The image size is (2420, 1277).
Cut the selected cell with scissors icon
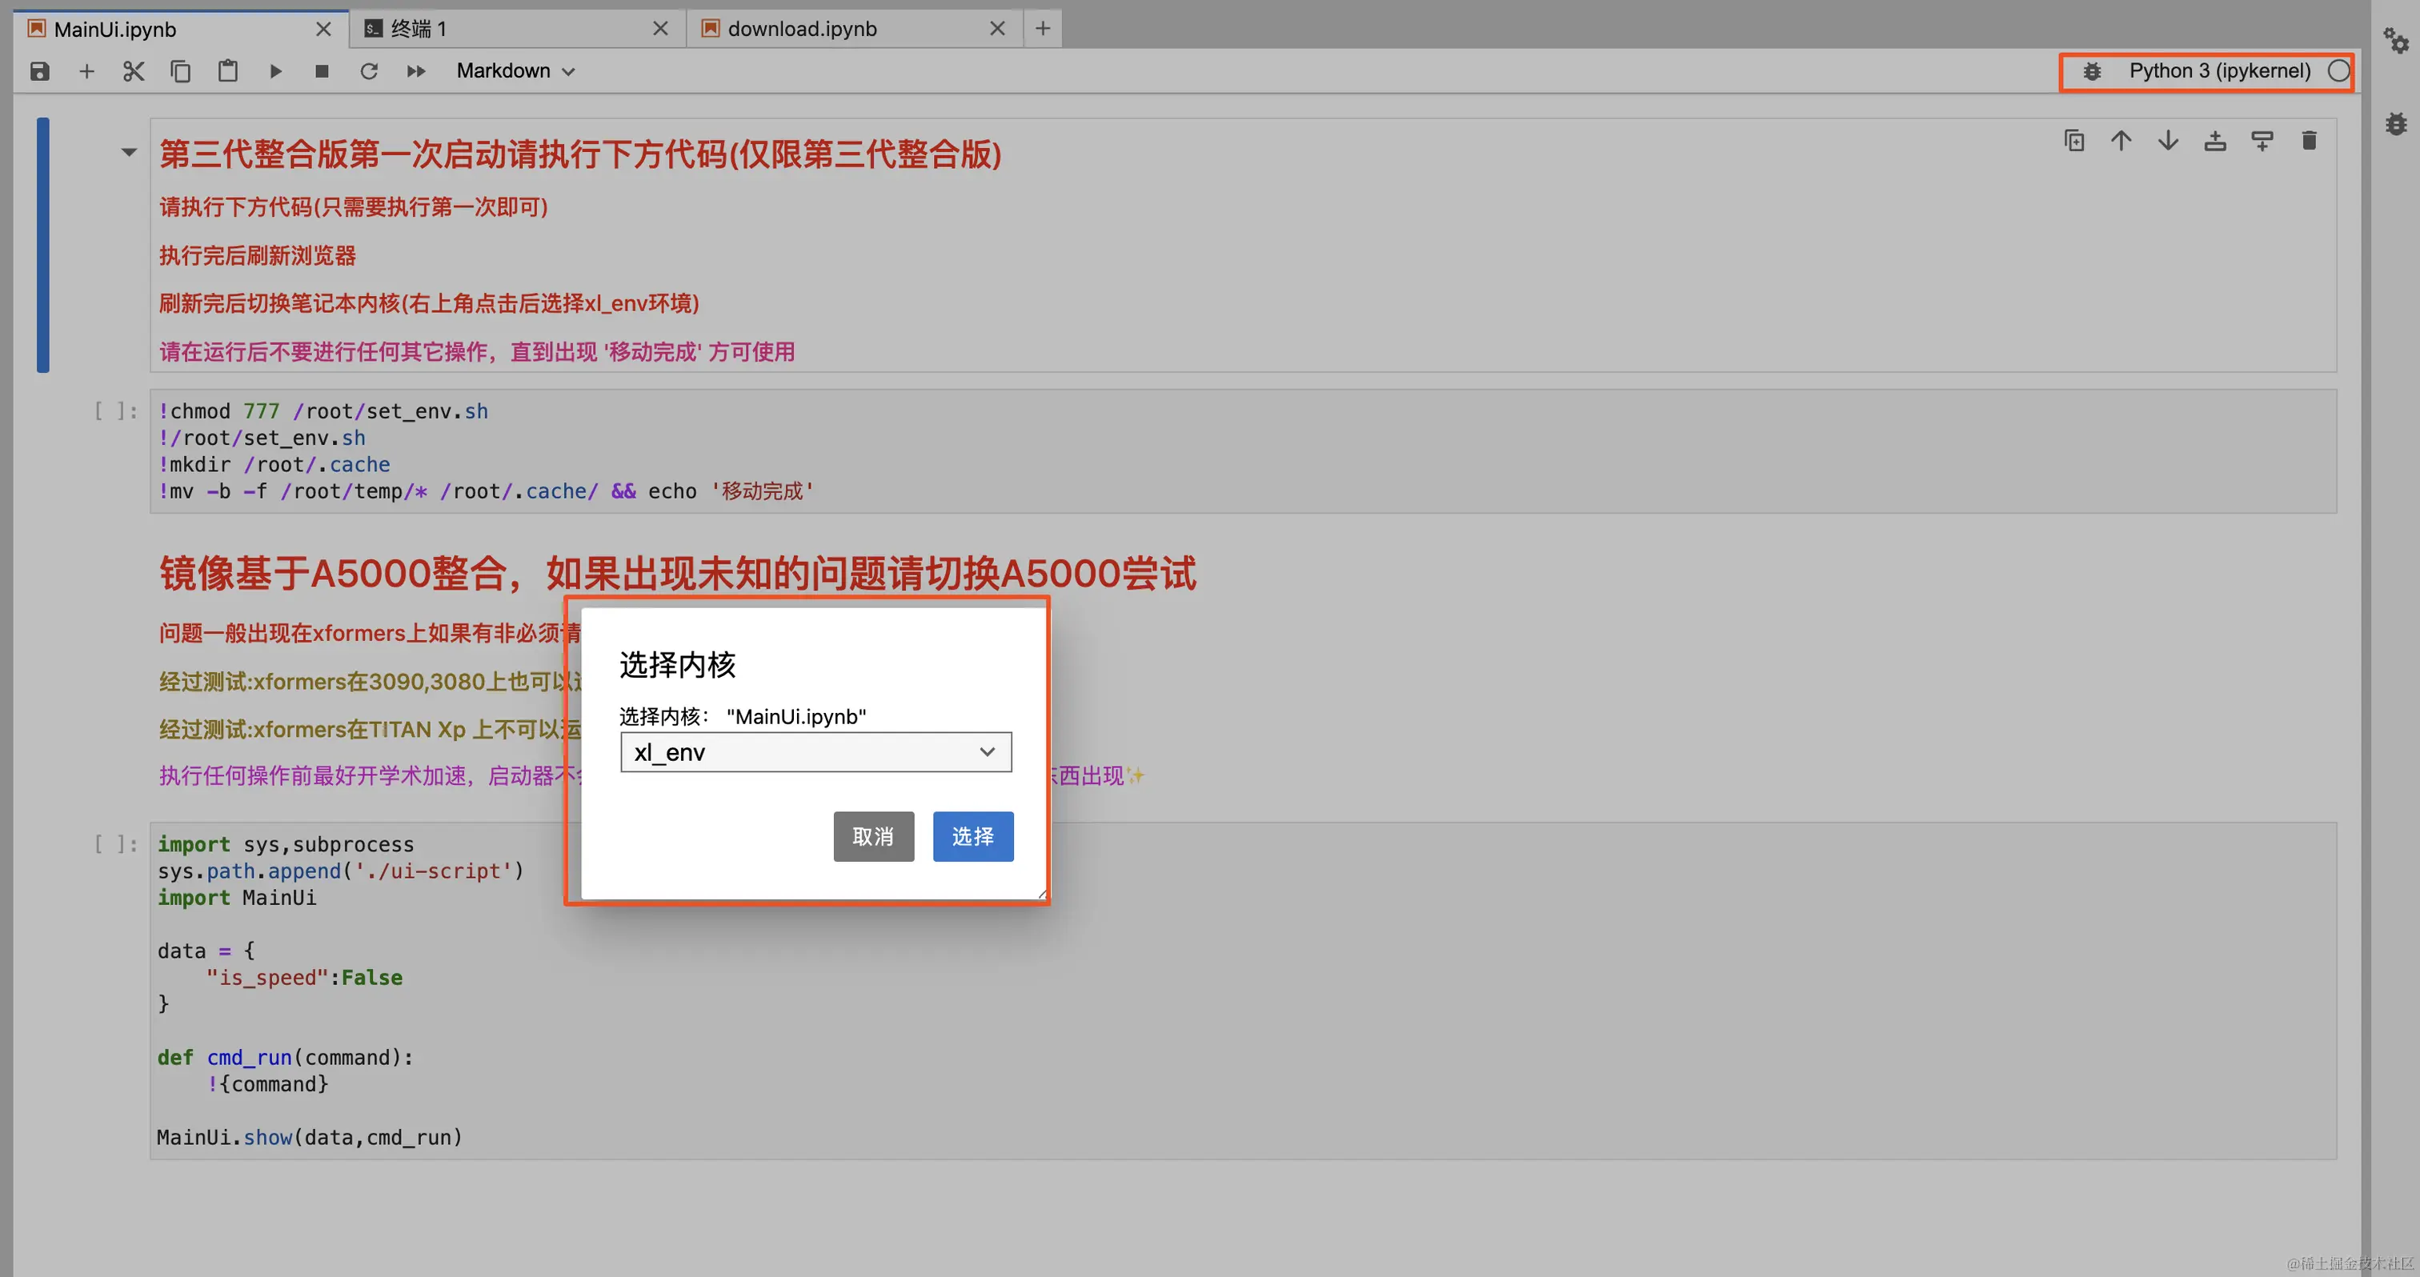(134, 71)
